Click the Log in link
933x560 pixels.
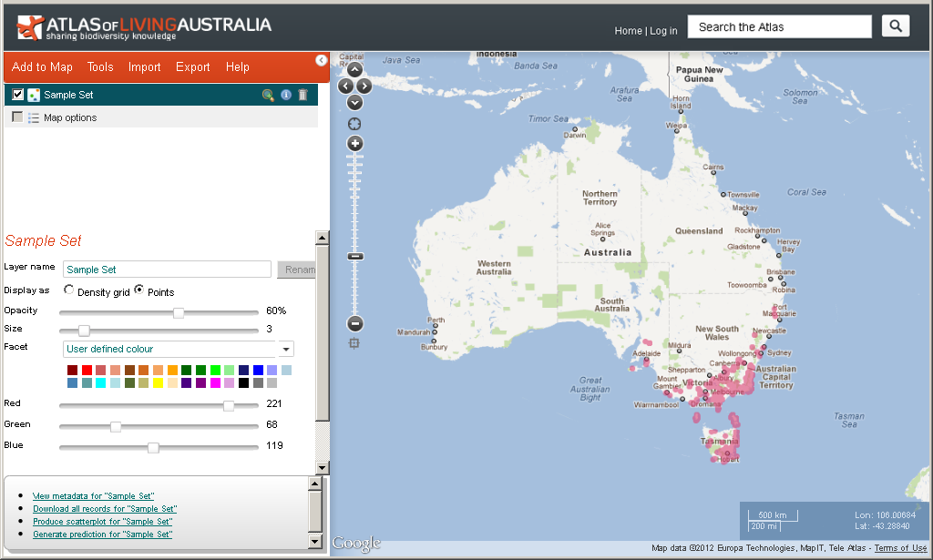(x=663, y=31)
